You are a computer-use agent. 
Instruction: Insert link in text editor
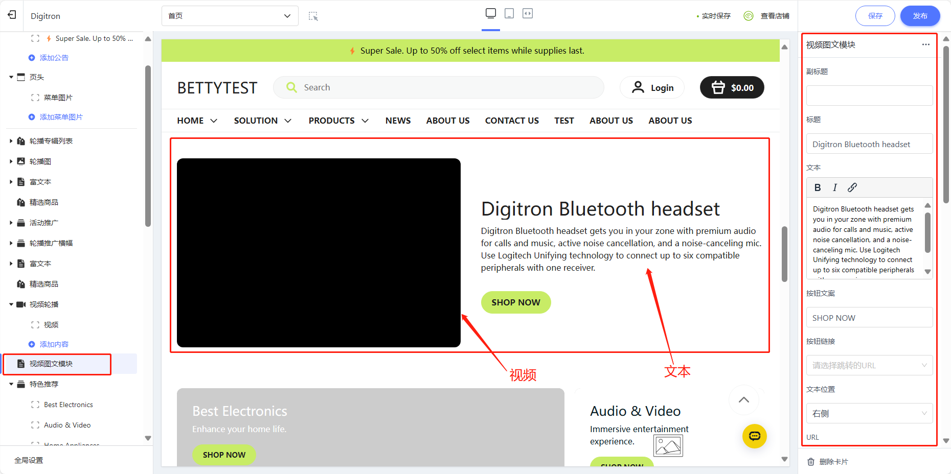(x=852, y=187)
